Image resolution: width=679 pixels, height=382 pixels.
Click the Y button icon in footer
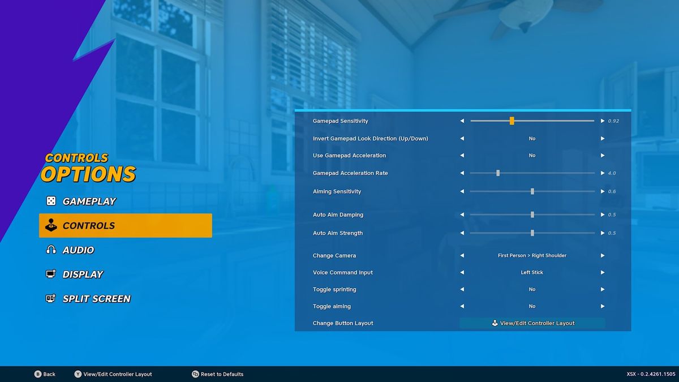pyautogui.click(x=78, y=374)
